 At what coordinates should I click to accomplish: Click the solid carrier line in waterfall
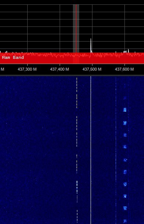click(x=91, y=150)
